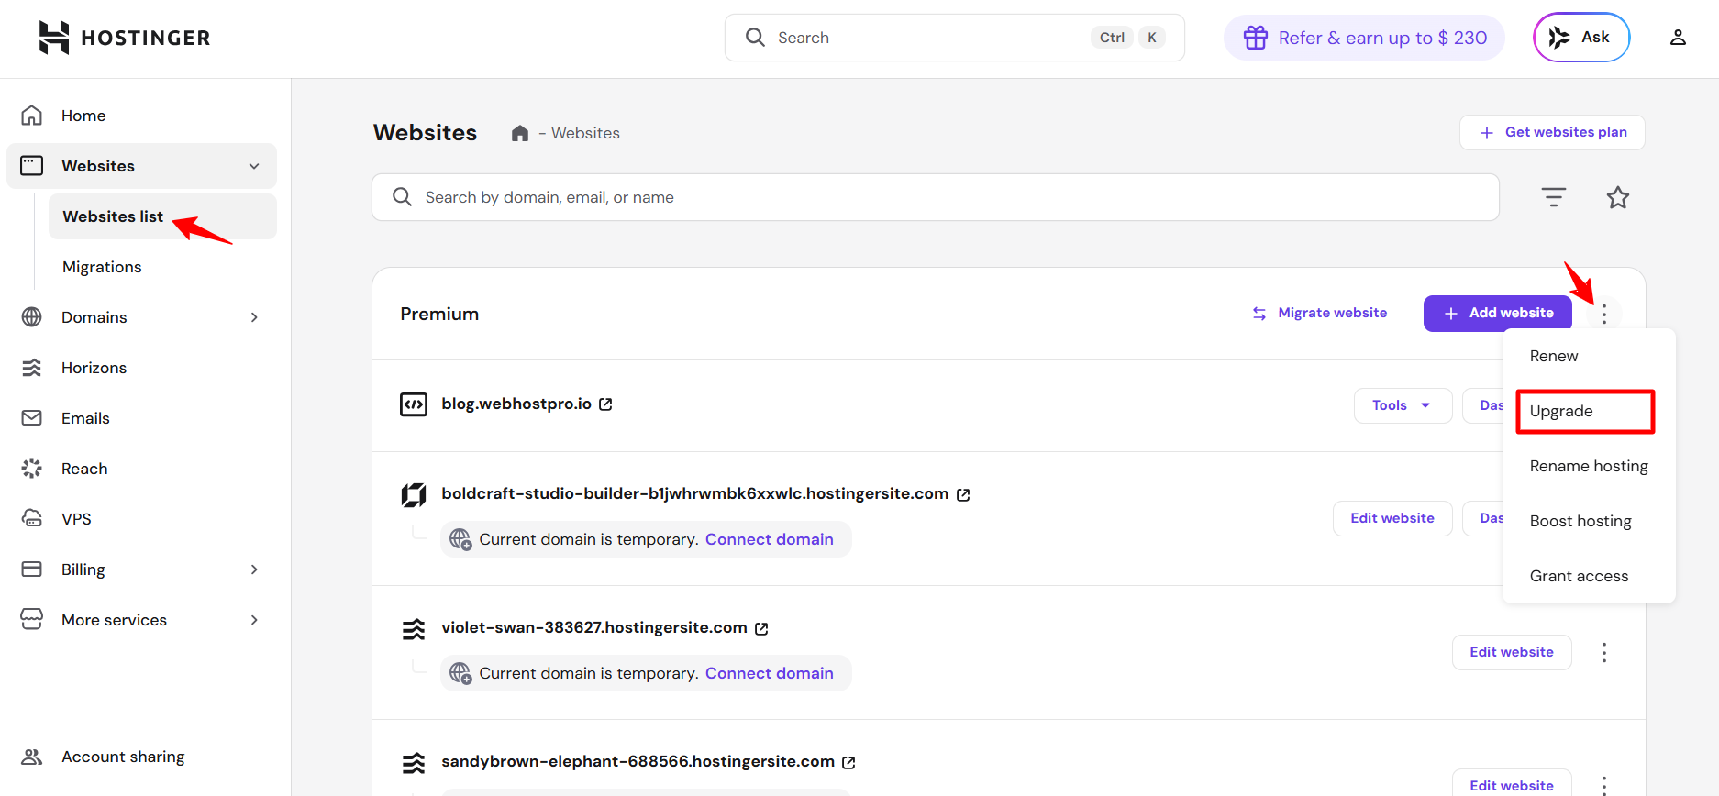Click the Home house icon in sidebar
The height and width of the screenshot is (796, 1719).
click(32, 116)
